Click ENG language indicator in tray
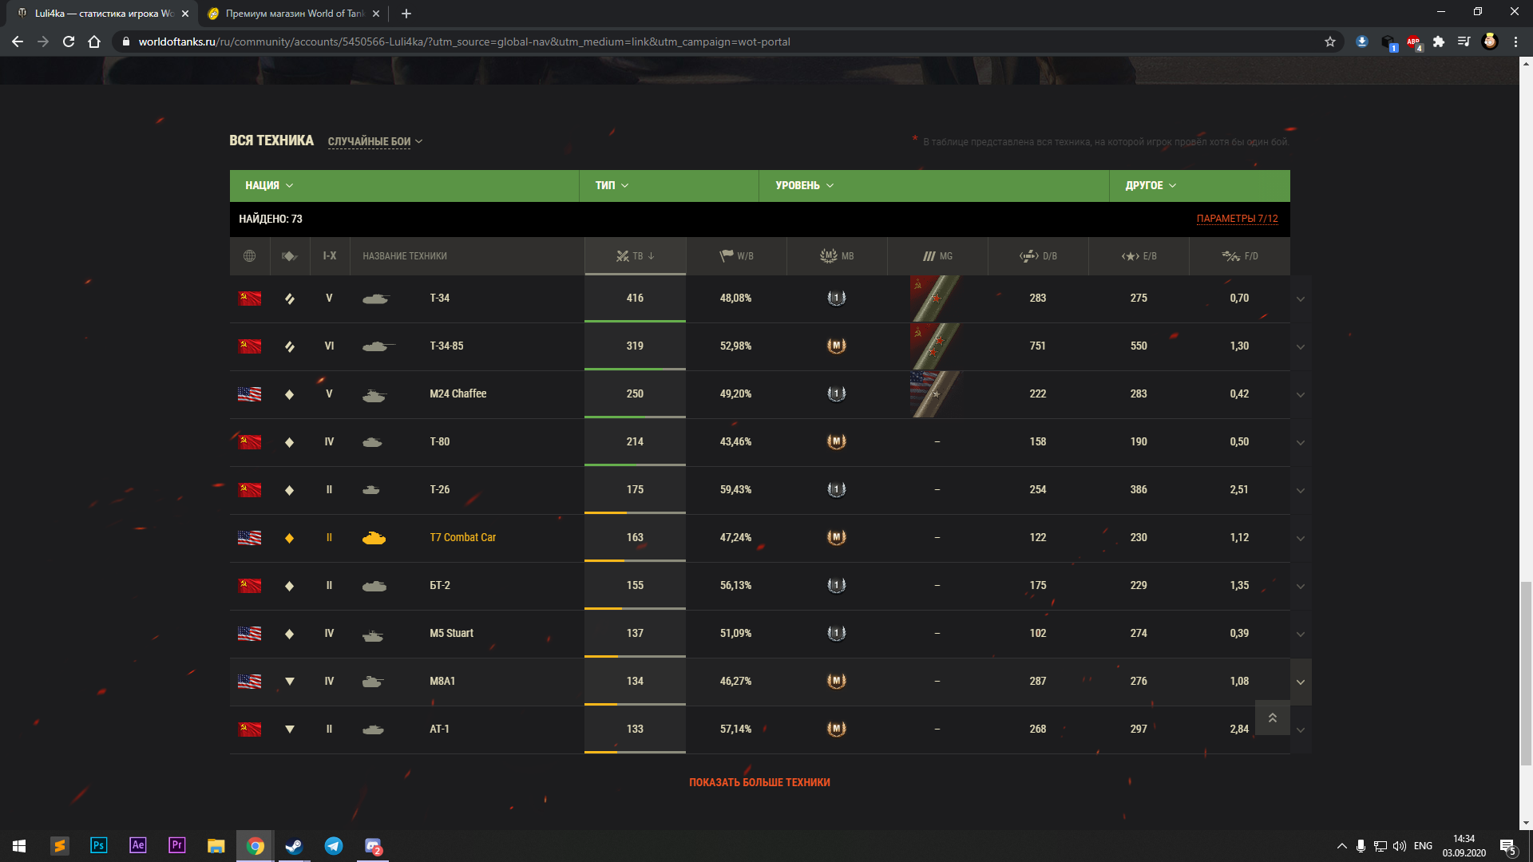 coord(1423,846)
